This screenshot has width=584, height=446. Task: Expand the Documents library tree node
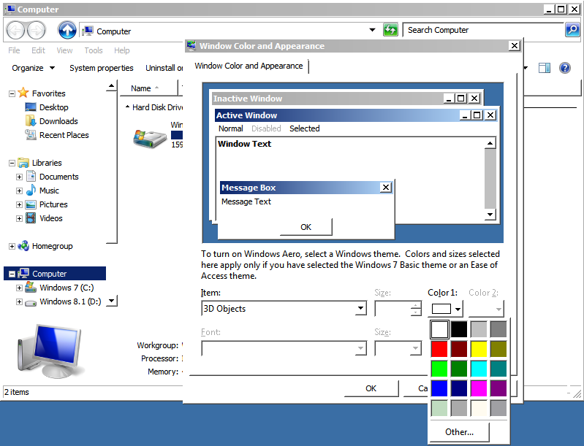[20, 177]
